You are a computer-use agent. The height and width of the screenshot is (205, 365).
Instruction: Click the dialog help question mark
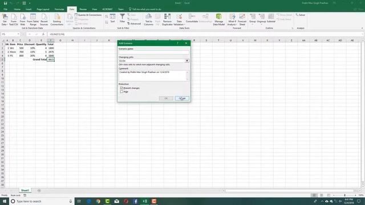177,43
